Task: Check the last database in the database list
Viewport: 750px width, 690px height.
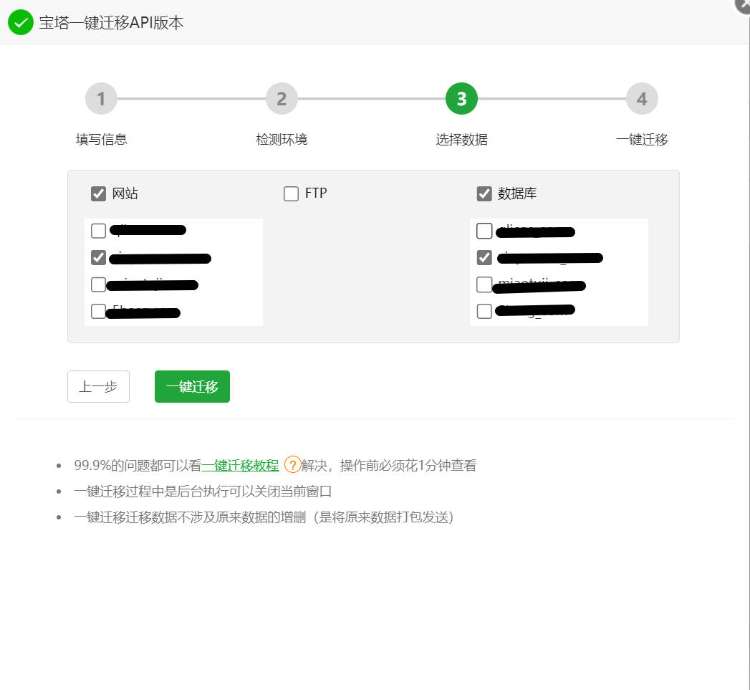Action: (x=484, y=310)
